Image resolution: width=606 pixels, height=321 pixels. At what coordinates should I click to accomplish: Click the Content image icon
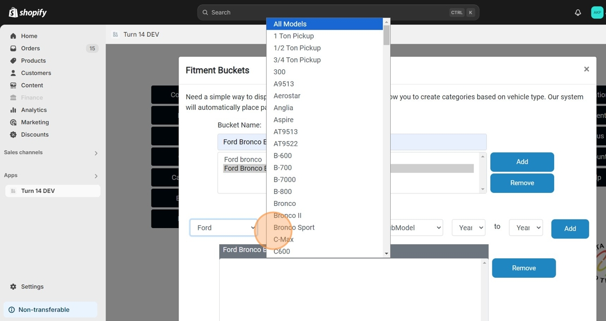13,85
